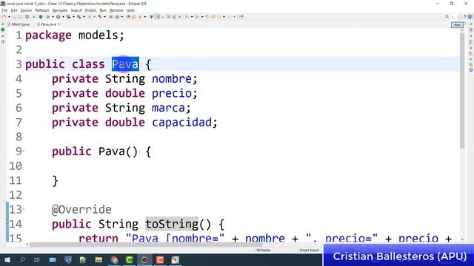Click the Coverage run toolbar icon
The width and height of the screenshot is (474, 266).
(x=69, y=17)
